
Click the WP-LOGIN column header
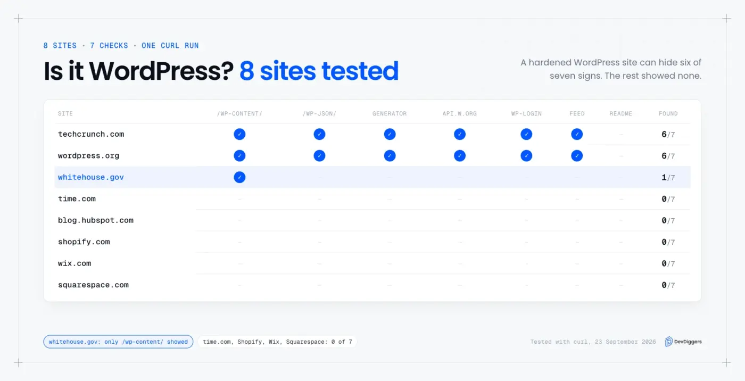(526, 114)
